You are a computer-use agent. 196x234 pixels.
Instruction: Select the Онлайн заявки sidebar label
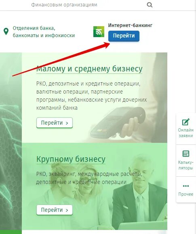pyautogui.click(x=185, y=133)
